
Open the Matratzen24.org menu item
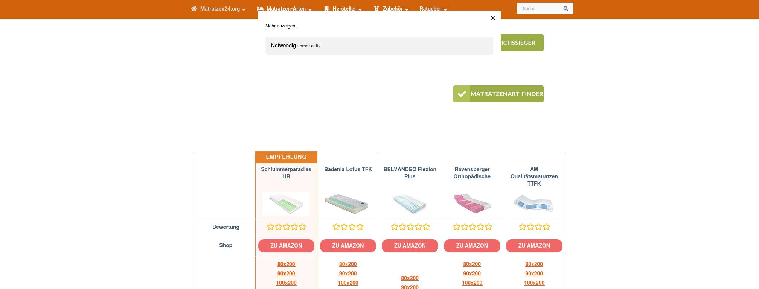220,9
